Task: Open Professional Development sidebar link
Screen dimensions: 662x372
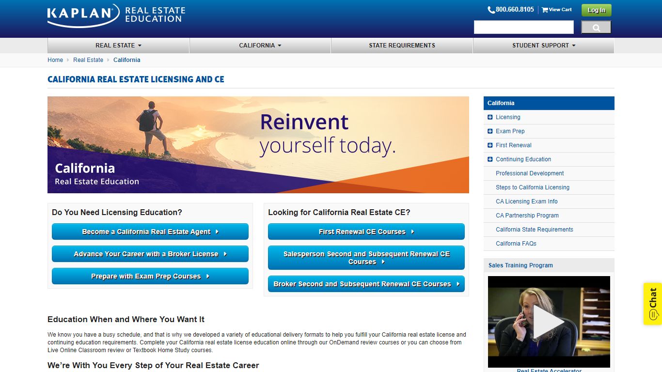Action: pyautogui.click(x=530, y=173)
